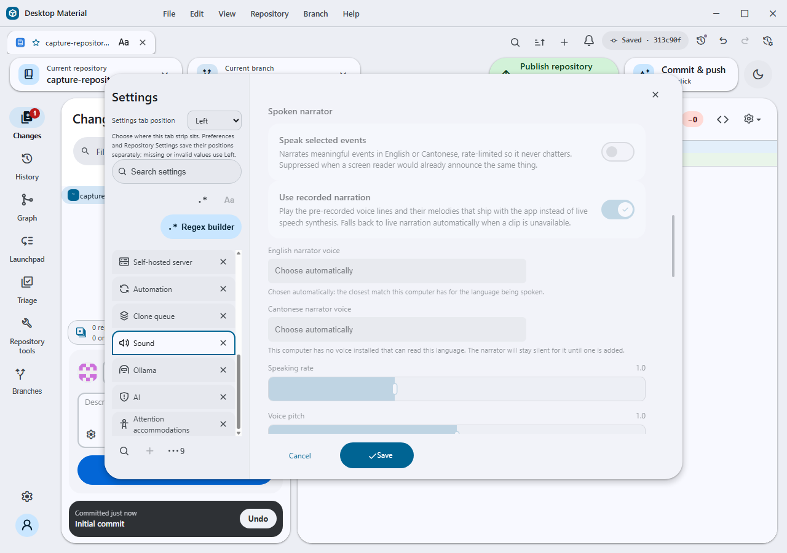
Task: Open the Regex builder
Action: (x=202, y=227)
